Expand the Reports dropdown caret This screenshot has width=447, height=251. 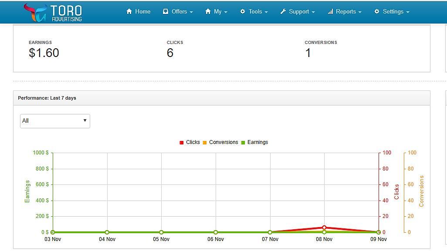pyautogui.click(x=360, y=12)
